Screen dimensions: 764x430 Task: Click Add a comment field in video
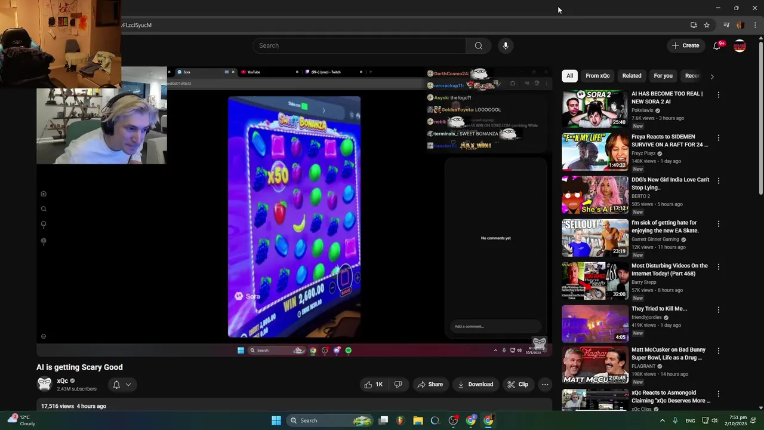(495, 326)
